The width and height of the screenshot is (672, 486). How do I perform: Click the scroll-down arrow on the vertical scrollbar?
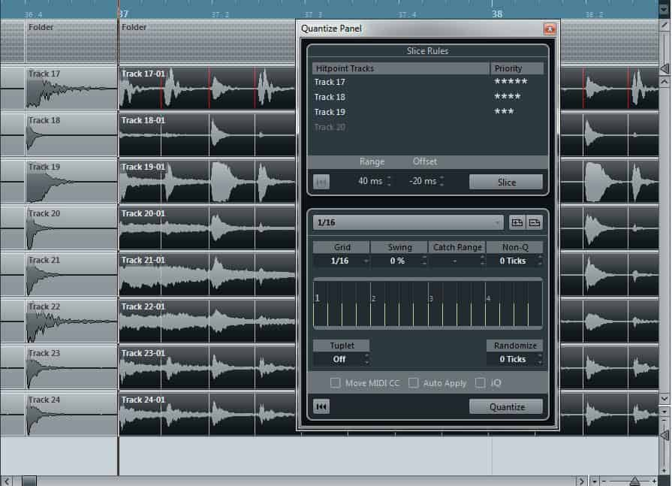click(x=664, y=398)
